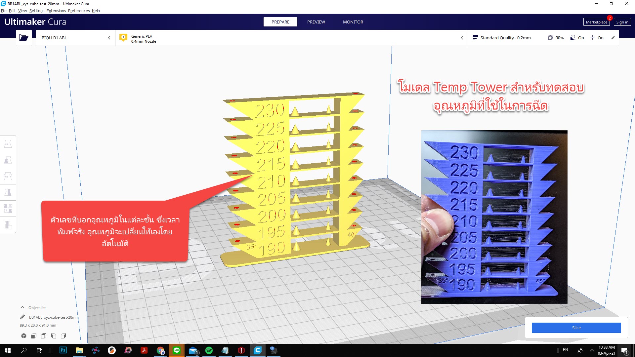
Task: Collapse printer selector BIQU B1 ABL
Action: (x=109, y=38)
